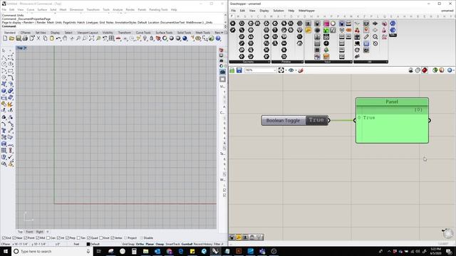
Task: Enable the Tan osnap checkbox
Action: [78, 238]
